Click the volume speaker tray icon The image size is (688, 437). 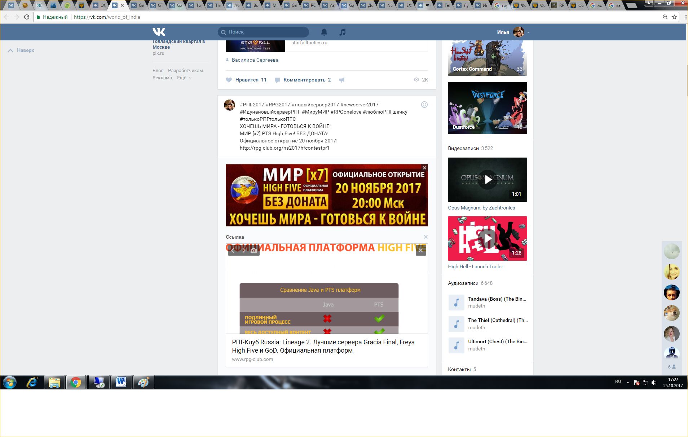click(654, 383)
